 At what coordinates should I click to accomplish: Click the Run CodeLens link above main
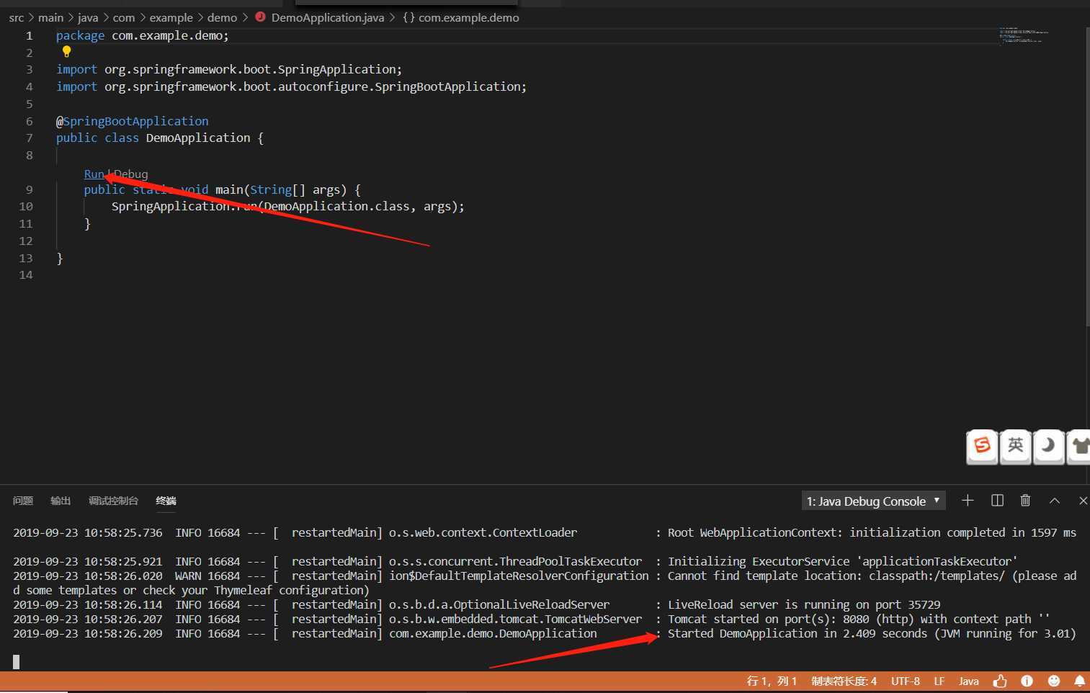(94, 174)
